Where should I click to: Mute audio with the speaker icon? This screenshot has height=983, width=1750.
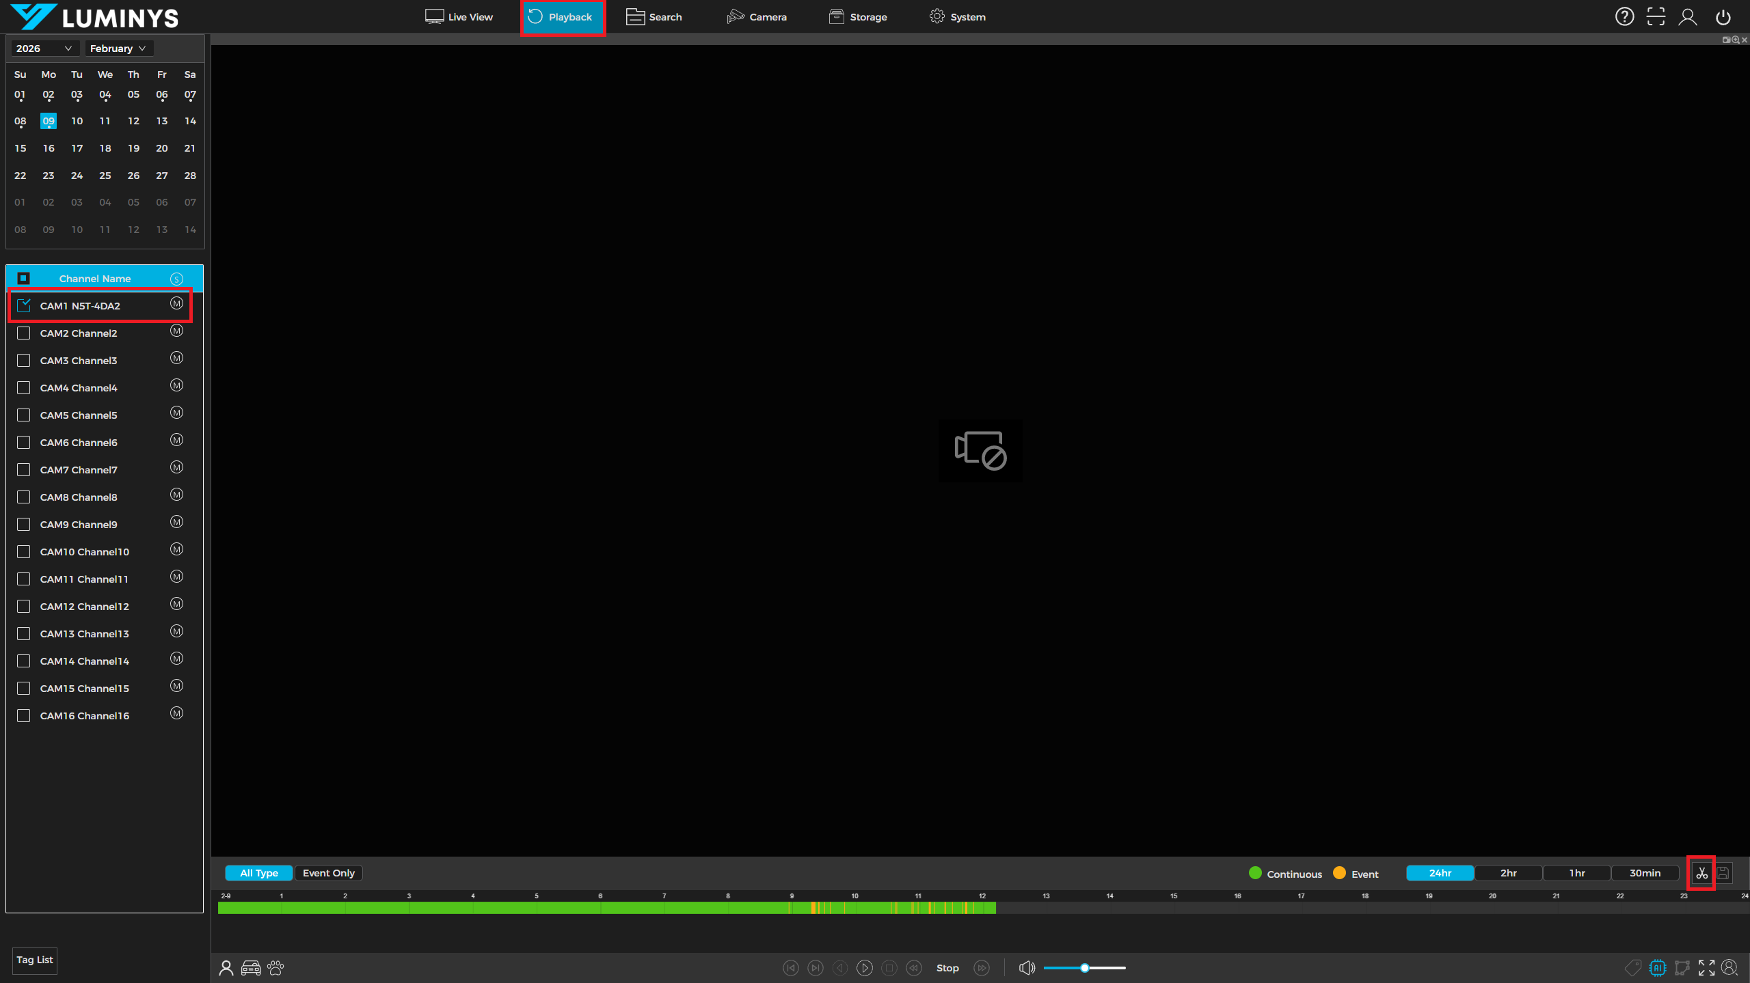tap(1027, 968)
